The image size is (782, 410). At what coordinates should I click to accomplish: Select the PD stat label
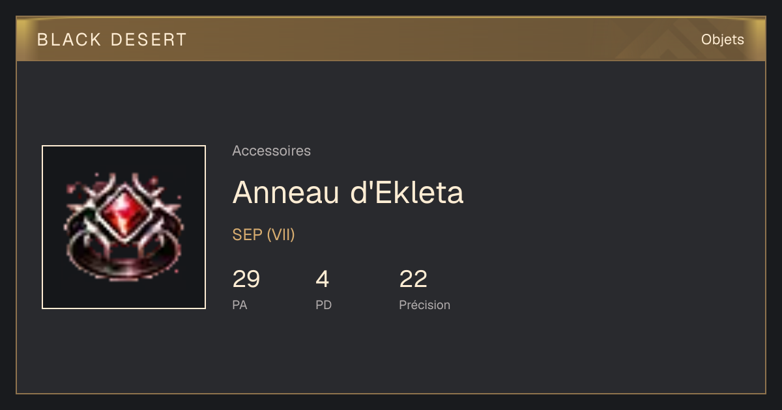click(324, 305)
